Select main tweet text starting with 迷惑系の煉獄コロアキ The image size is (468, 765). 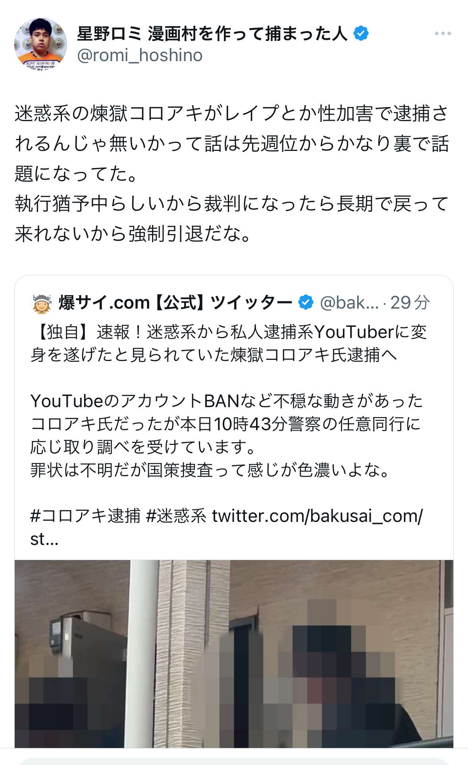pos(232,173)
